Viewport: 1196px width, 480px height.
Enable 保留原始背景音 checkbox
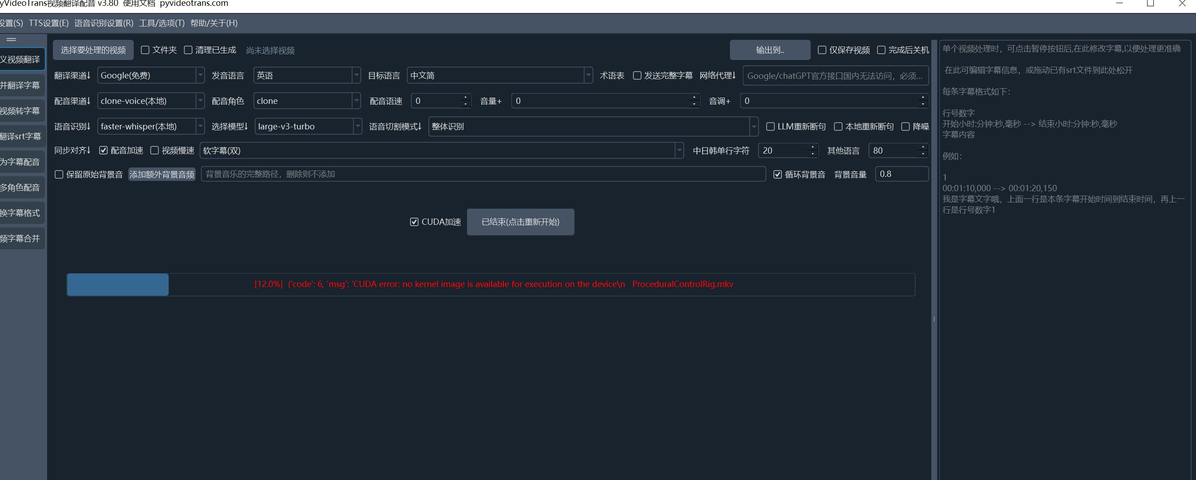pyautogui.click(x=59, y=175)
